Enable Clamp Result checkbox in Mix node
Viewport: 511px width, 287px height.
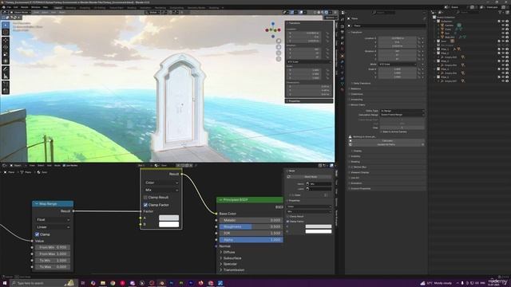coord(145,197)
